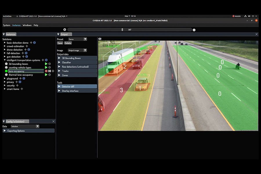Play the thermal-lane-occupancy instance
The width and height of the screenshot is (261, 174).
pyautogui.click(x=46, y=75)
